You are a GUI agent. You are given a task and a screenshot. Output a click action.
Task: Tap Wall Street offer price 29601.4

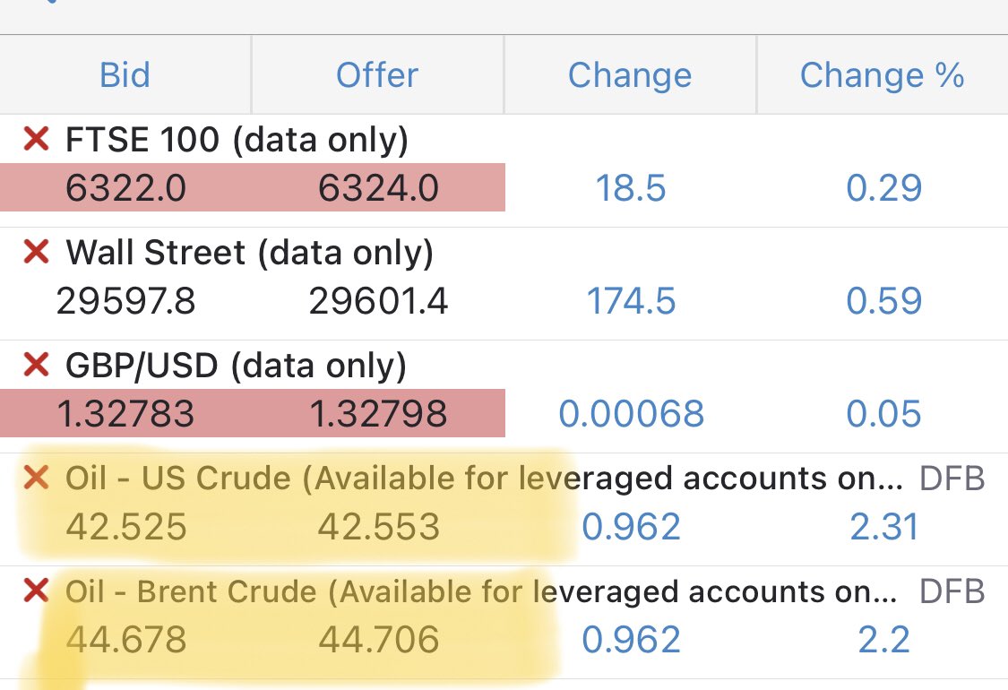[x=379, y=301]
